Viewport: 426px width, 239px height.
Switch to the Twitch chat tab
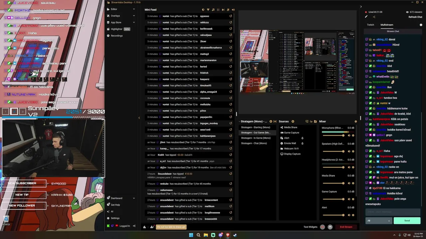[370, 25]
